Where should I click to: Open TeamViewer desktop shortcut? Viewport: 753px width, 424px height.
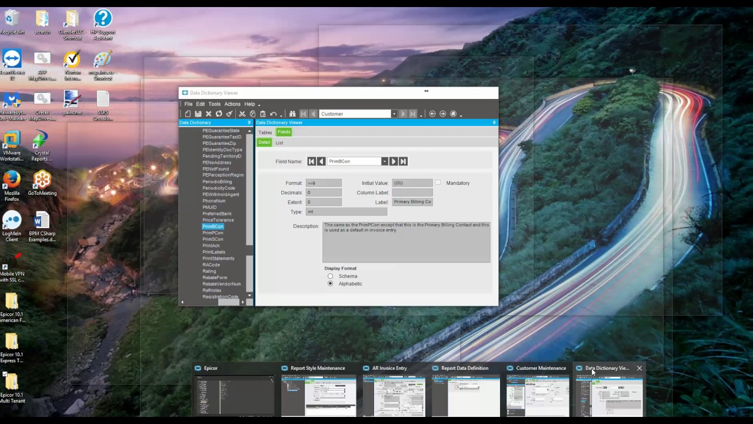pos(12,65)
